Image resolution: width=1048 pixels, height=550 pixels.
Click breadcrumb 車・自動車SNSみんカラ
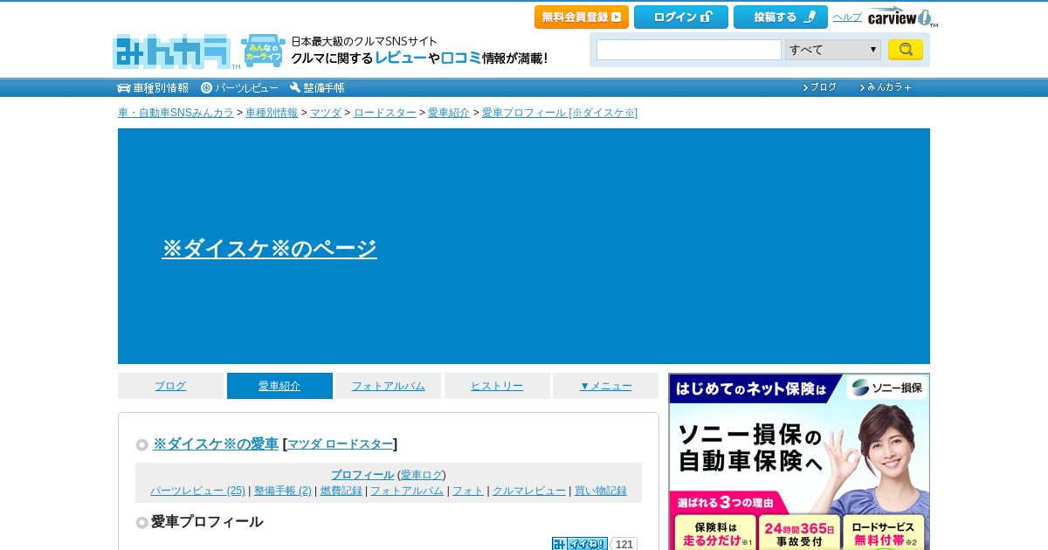(176, 113)
